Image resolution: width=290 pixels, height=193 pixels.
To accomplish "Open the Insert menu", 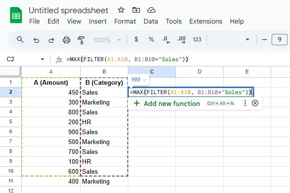I will click(x=98, y=21).
